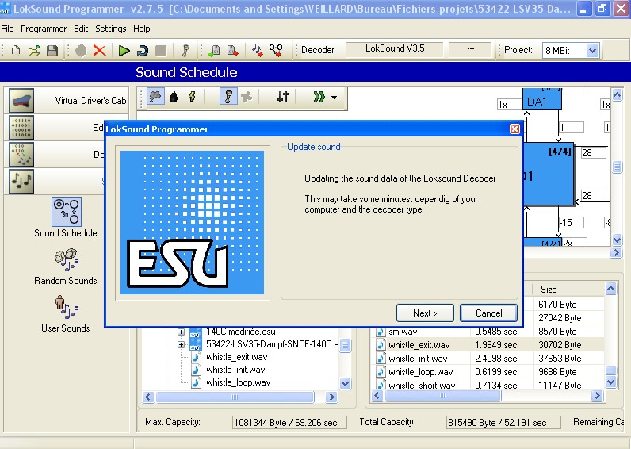Screen dimensions: 631x449
Task: Click the green double chevron icon
Action: coord(319,97)
